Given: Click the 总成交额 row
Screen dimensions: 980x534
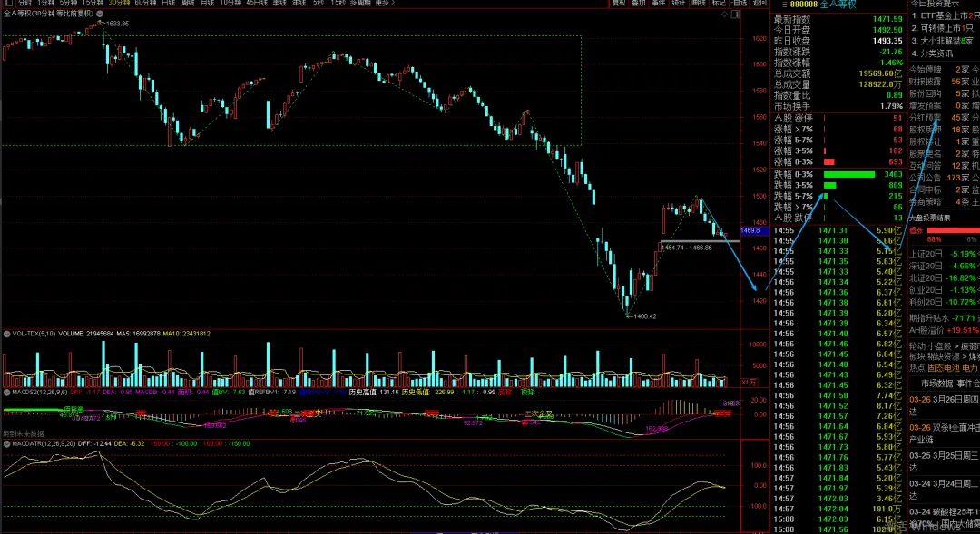Looking at the screenshot, I should pyautogui.click(x=838, y=73).
